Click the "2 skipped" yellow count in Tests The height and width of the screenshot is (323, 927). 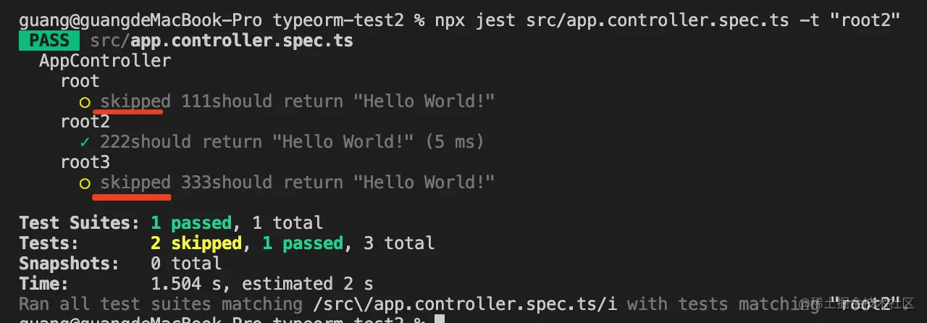click(x=196, y=243)
